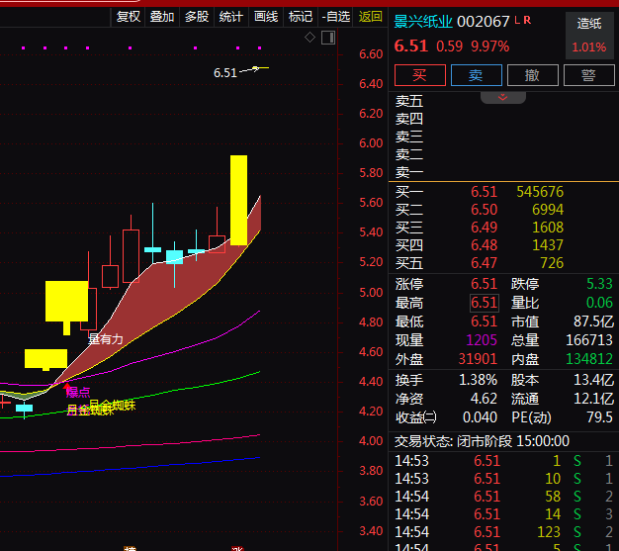The image size is (619, 551).
Task: Click the tick row with volume 123
Action: pyautogui.click(x=503, y=532)
